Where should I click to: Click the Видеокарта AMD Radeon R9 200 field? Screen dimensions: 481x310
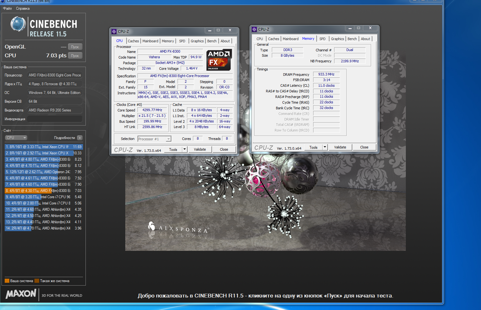[x=54, y=110]
